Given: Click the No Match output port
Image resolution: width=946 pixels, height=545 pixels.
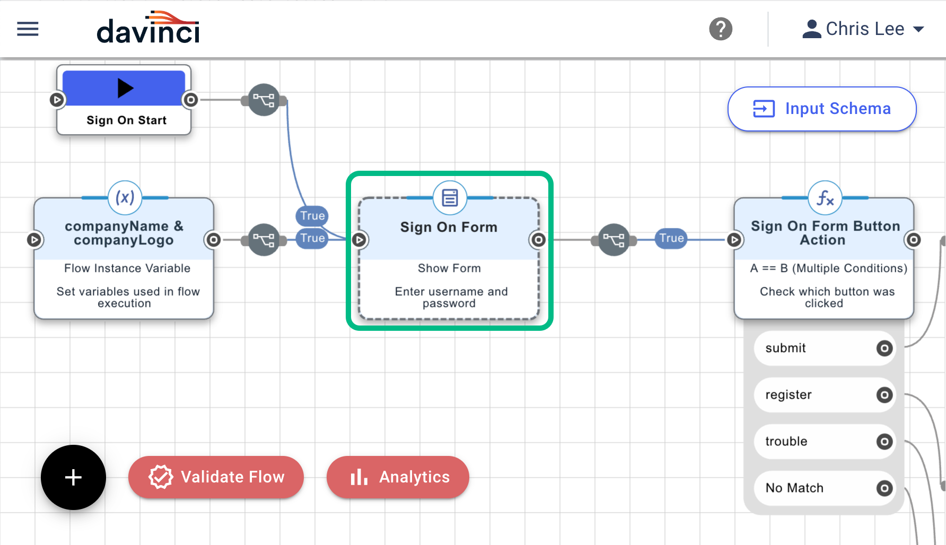Looking at the screenshot, I should point(883,488).
